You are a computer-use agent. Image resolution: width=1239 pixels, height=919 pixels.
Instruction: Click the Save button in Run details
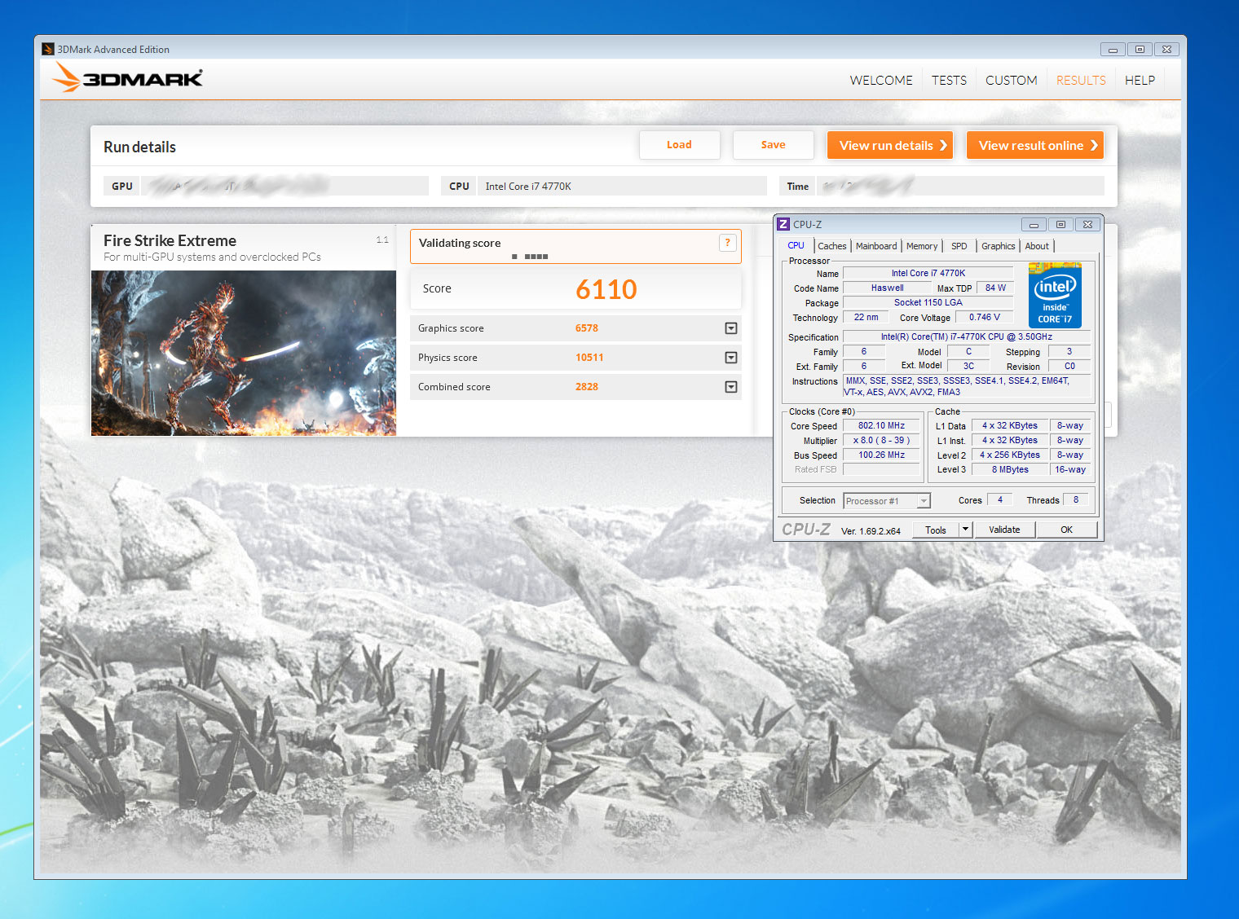pos(773,145)
